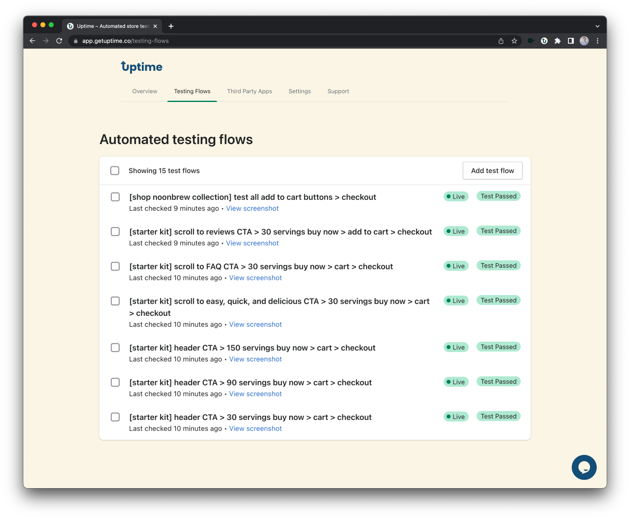This screenshot has width=630, height=519.
Task: View screenshot for header CTA 30 servings flow
Action: pos(255,429)
